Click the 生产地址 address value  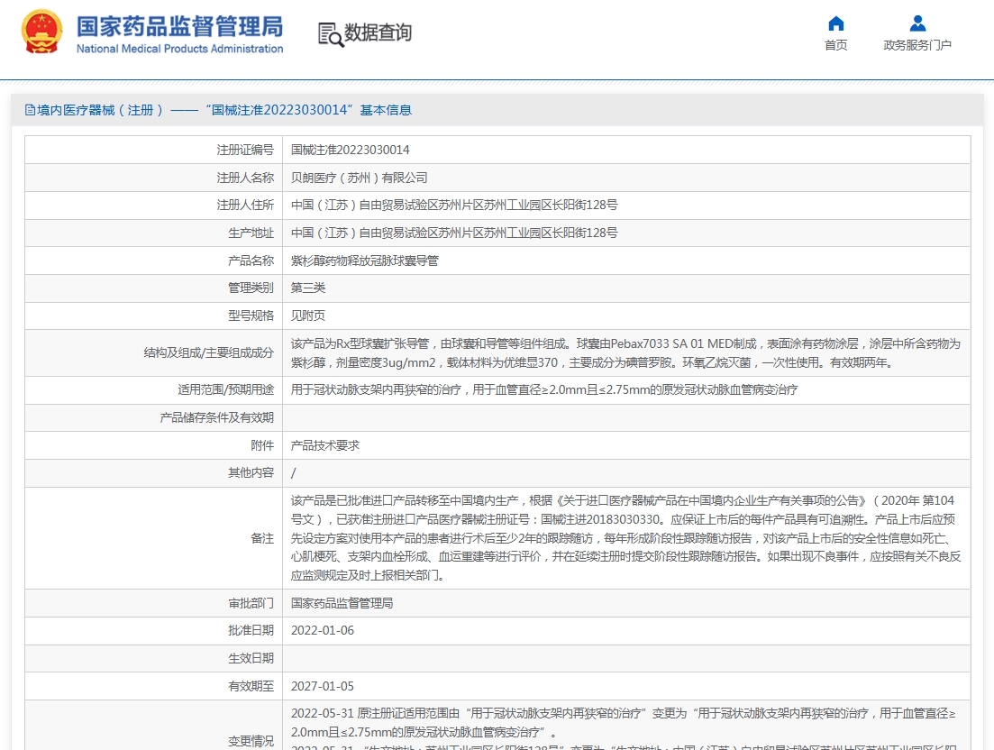(454, 233)
